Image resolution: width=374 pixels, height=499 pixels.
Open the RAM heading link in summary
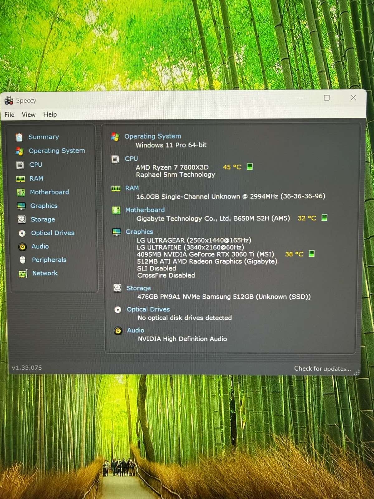[x=132, y=188]
